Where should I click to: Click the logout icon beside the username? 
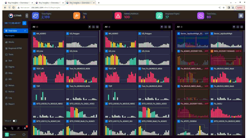pyautogui.click(x=24, y=134)
